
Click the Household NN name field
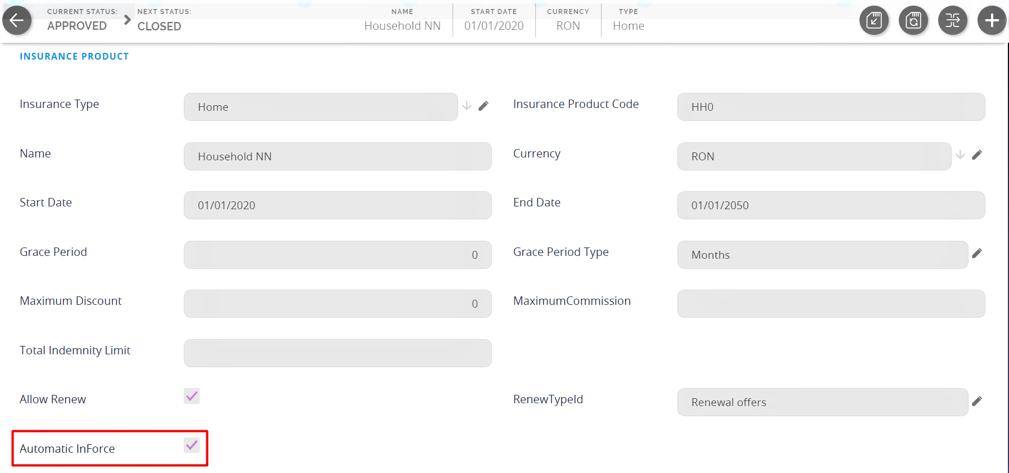coord(337,156)
